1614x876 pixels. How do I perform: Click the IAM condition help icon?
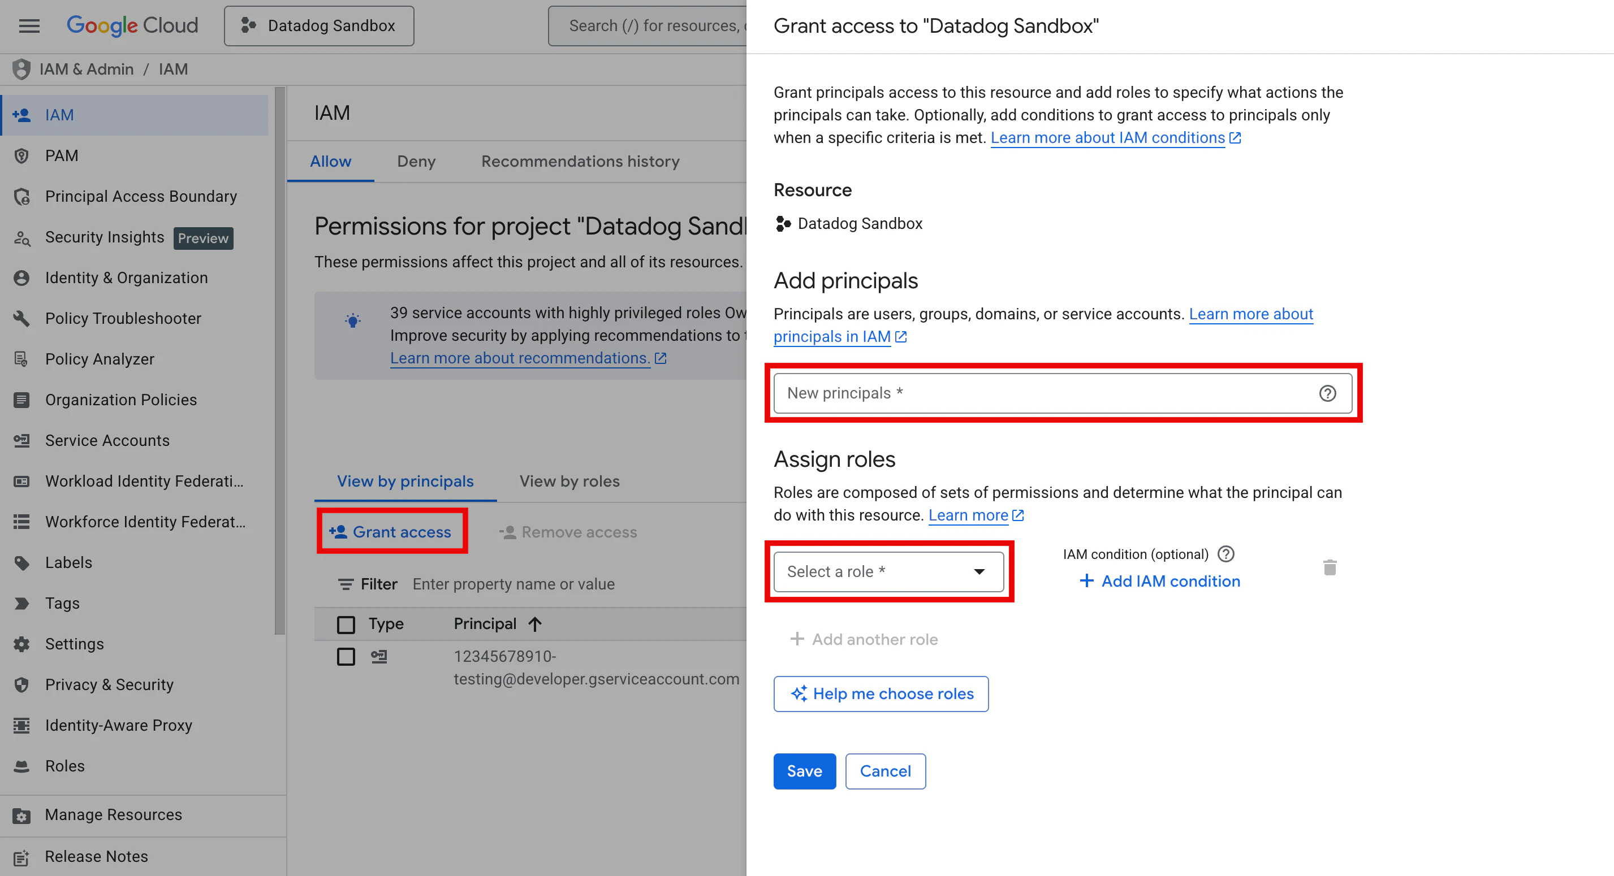pos(1225,554)
